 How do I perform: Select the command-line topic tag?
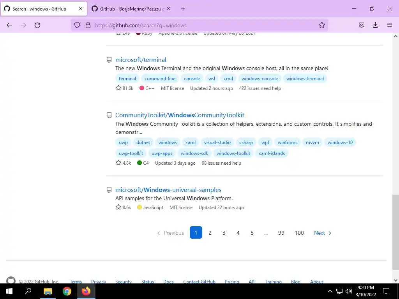pos(160,79)
